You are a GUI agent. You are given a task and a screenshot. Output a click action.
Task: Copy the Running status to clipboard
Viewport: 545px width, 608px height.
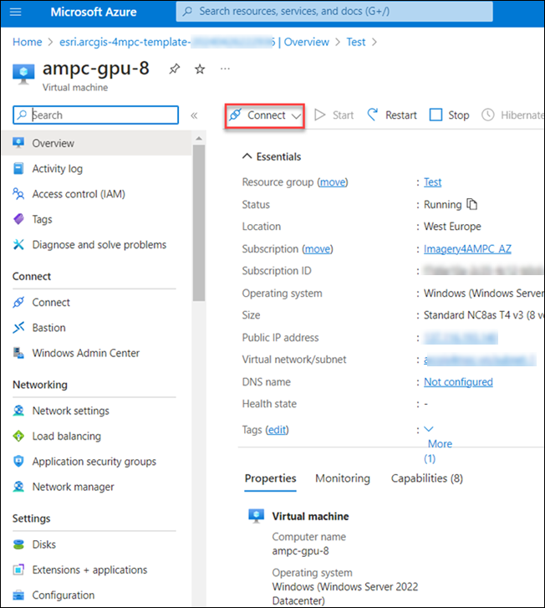point(472,205)
